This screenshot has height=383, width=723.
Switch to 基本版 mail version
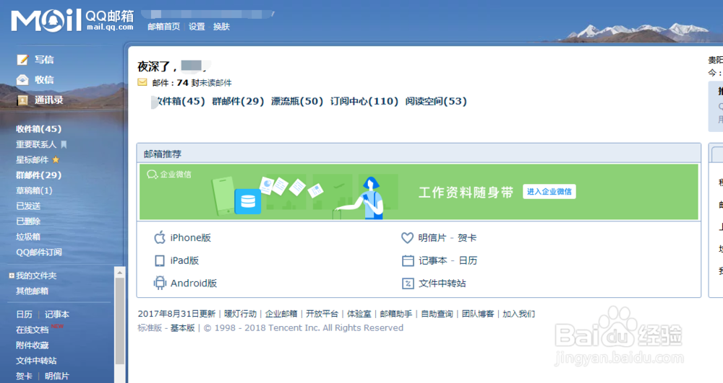coord(183,328)
